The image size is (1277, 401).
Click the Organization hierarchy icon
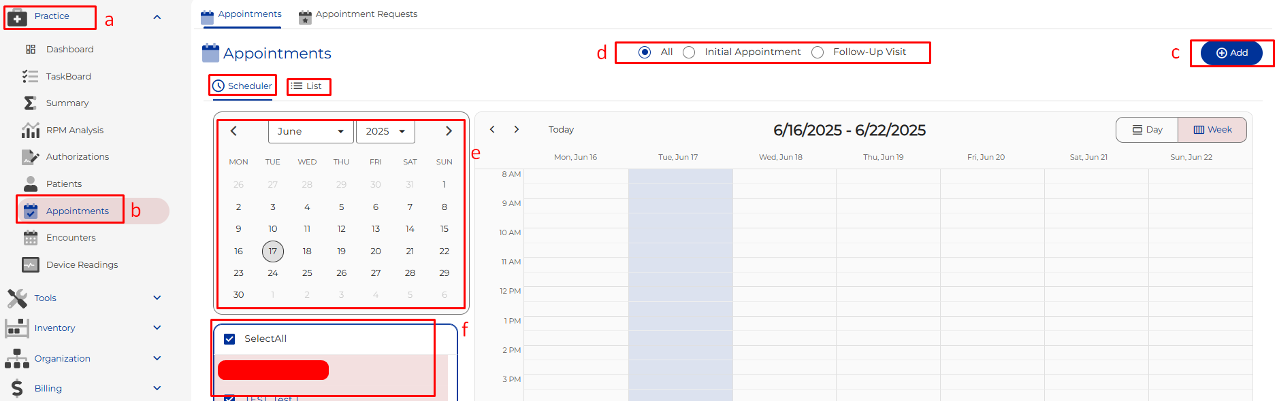pyautogui.click(x=17, y=359)
